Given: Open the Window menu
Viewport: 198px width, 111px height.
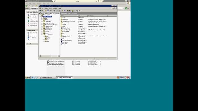Looking at the screenshot, I should pyautogui.click(x=55, y=8).
